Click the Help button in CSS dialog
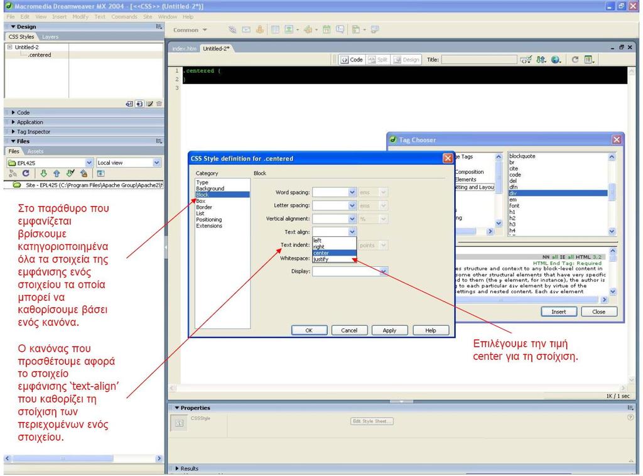The width and height of the screenshot is (643, 476). (x=431, y=330)
